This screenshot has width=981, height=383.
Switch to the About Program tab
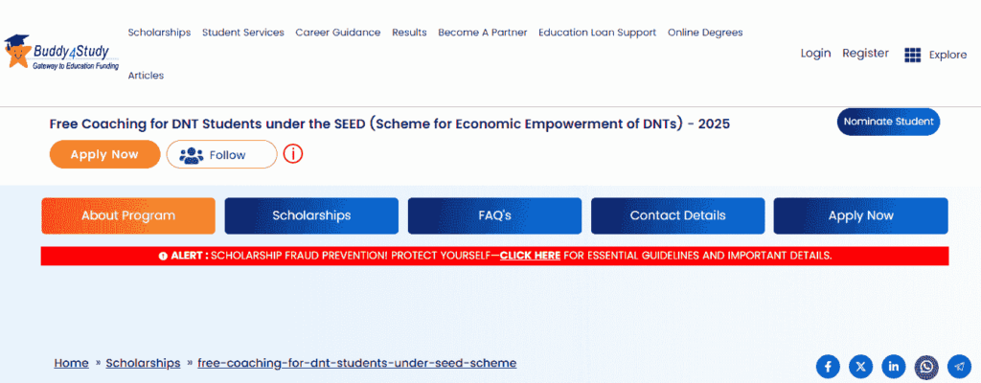[128, 215]
